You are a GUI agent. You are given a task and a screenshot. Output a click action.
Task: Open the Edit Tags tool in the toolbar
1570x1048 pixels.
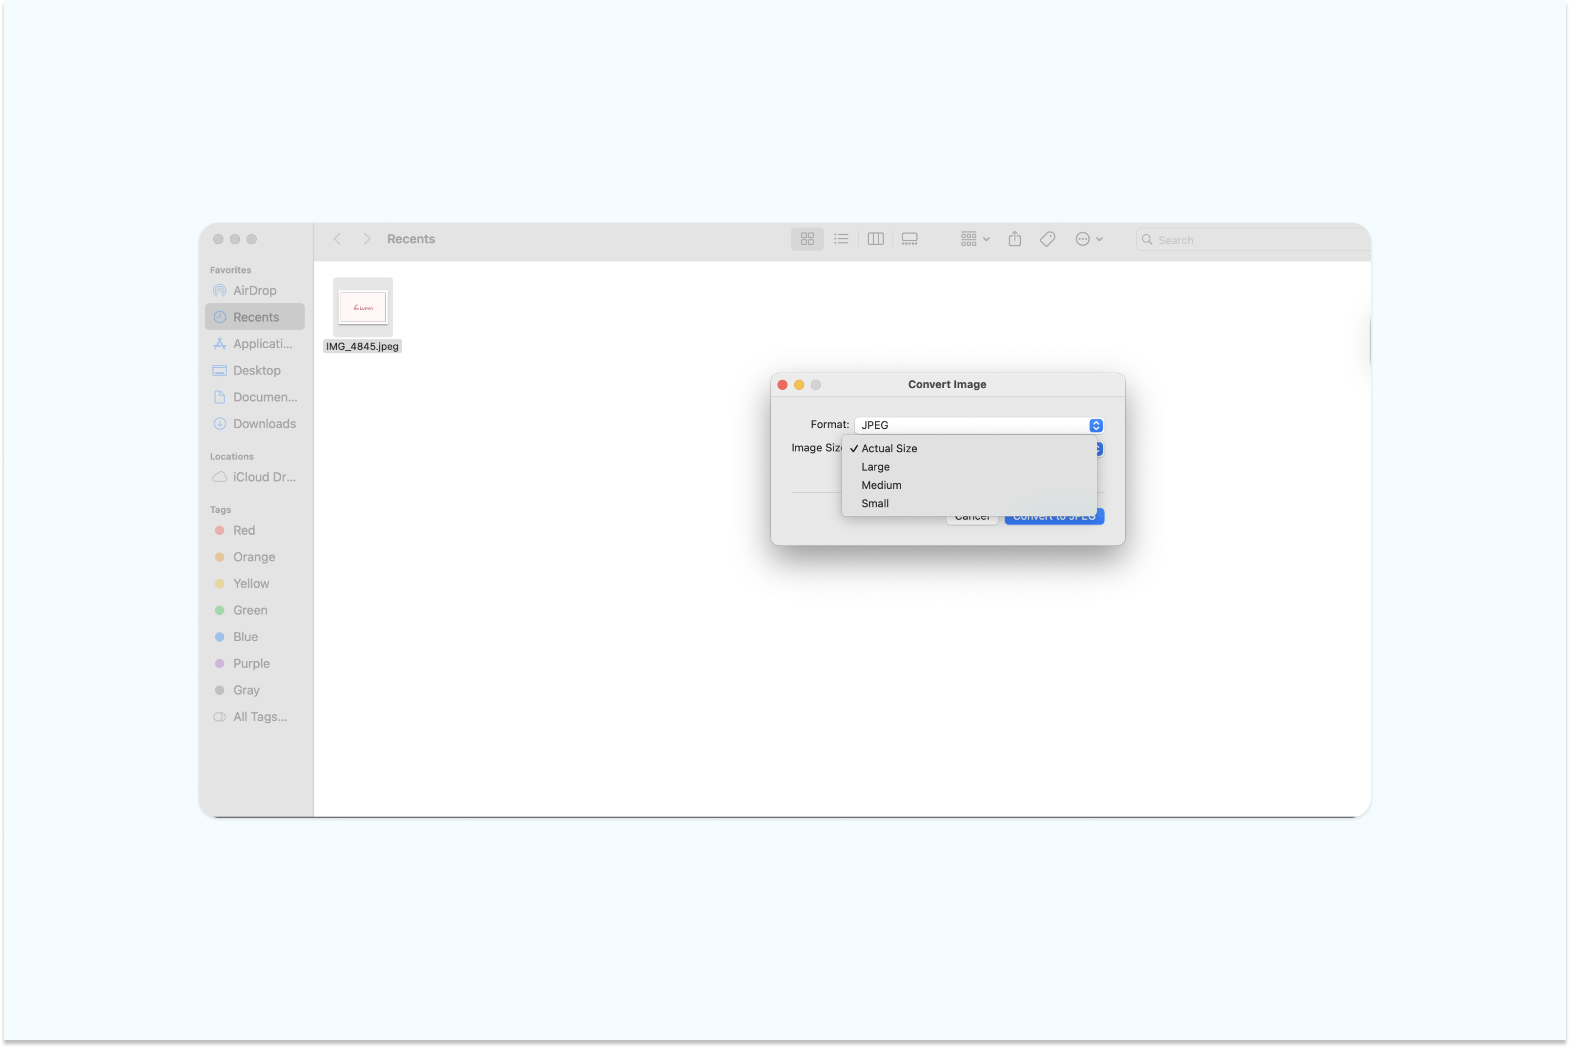point(1047,239)
